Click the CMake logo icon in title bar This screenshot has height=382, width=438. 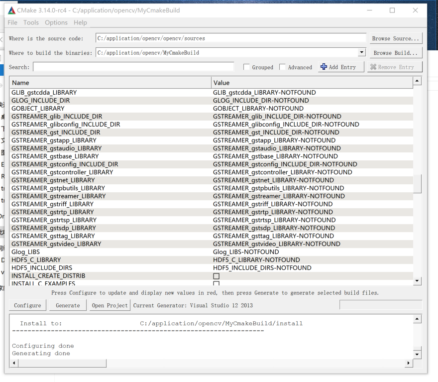[x=11, y=10]
